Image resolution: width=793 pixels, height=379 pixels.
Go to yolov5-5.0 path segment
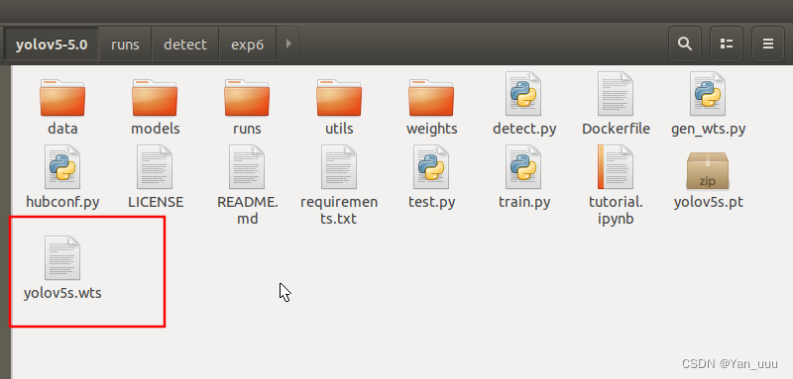click(52, 45)
